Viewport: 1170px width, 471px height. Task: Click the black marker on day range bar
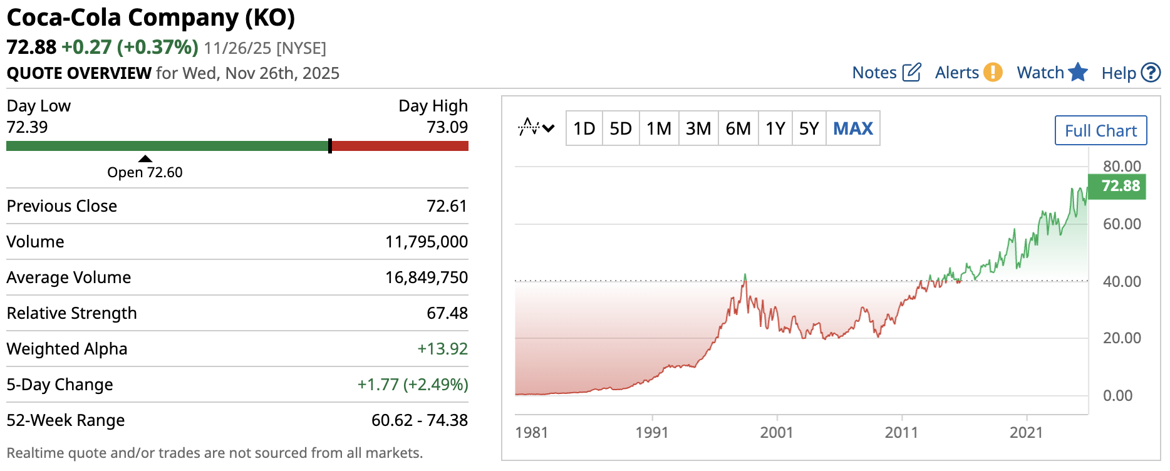click(330, 146)
